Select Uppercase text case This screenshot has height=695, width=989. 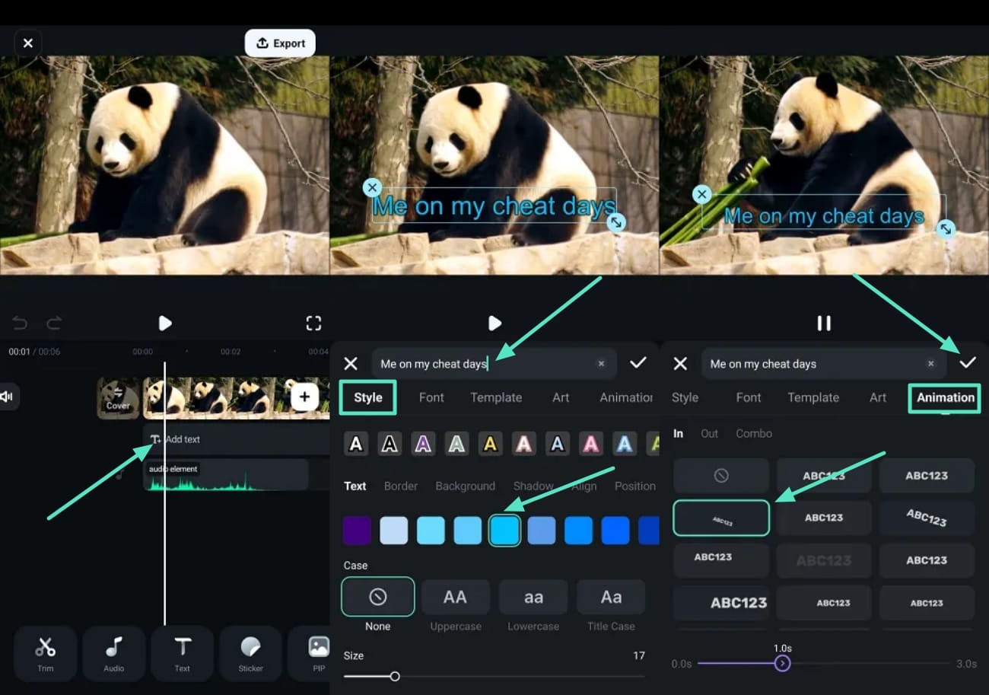tap(455, 597)
